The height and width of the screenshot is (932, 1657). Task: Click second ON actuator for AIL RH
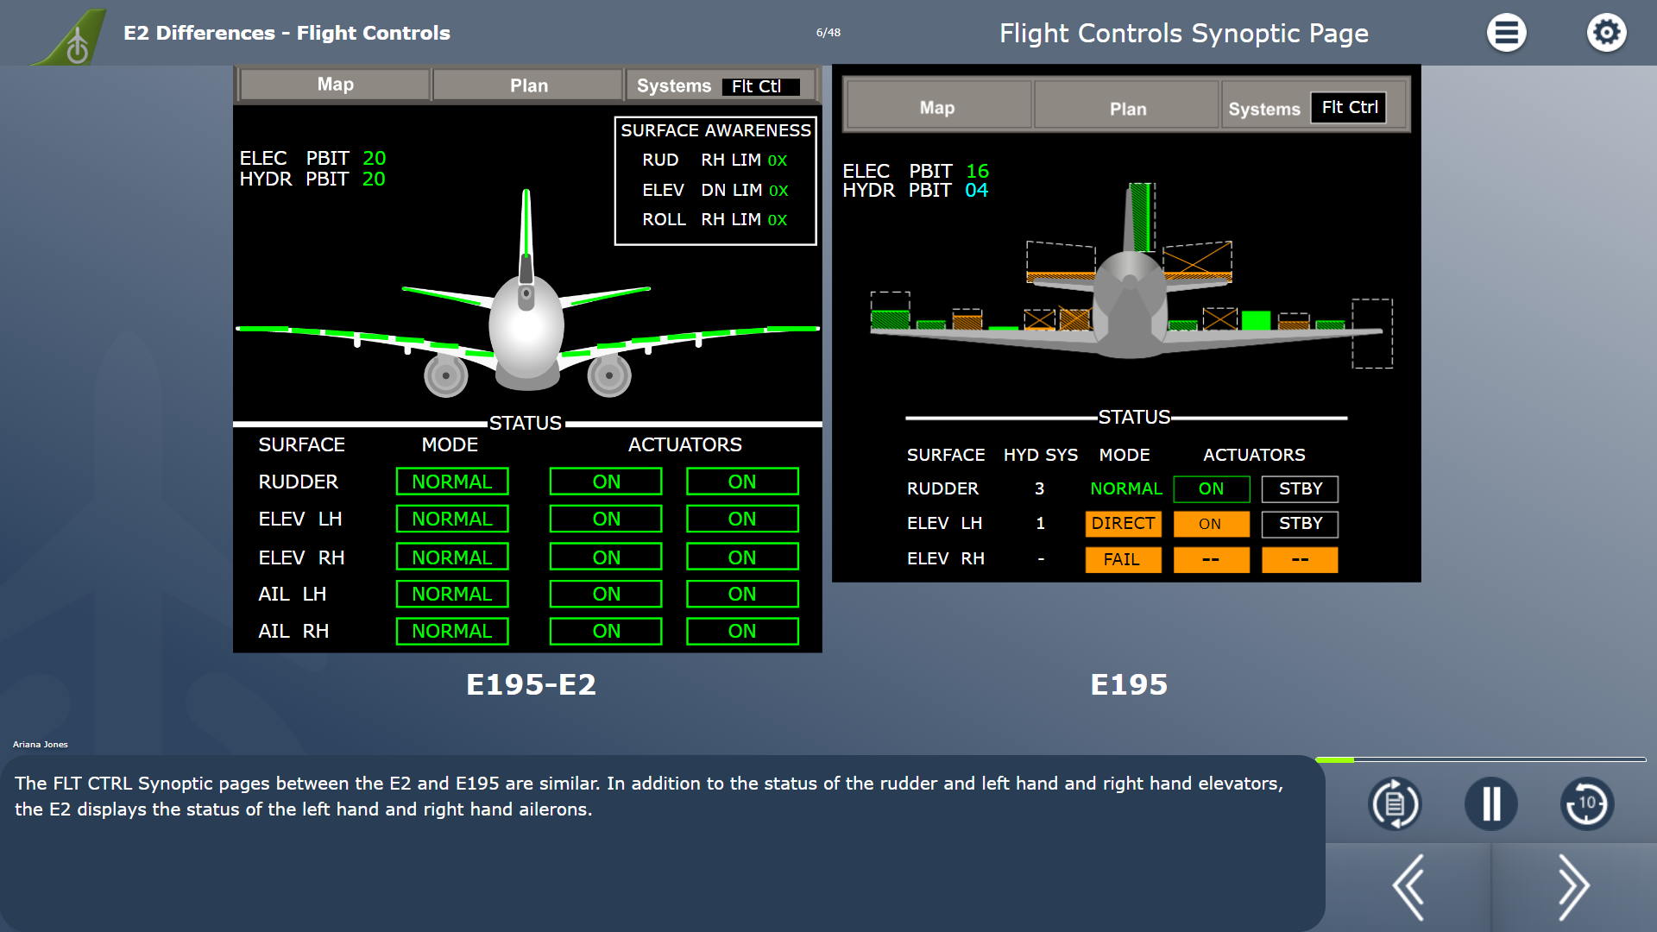tap(742, 631)
